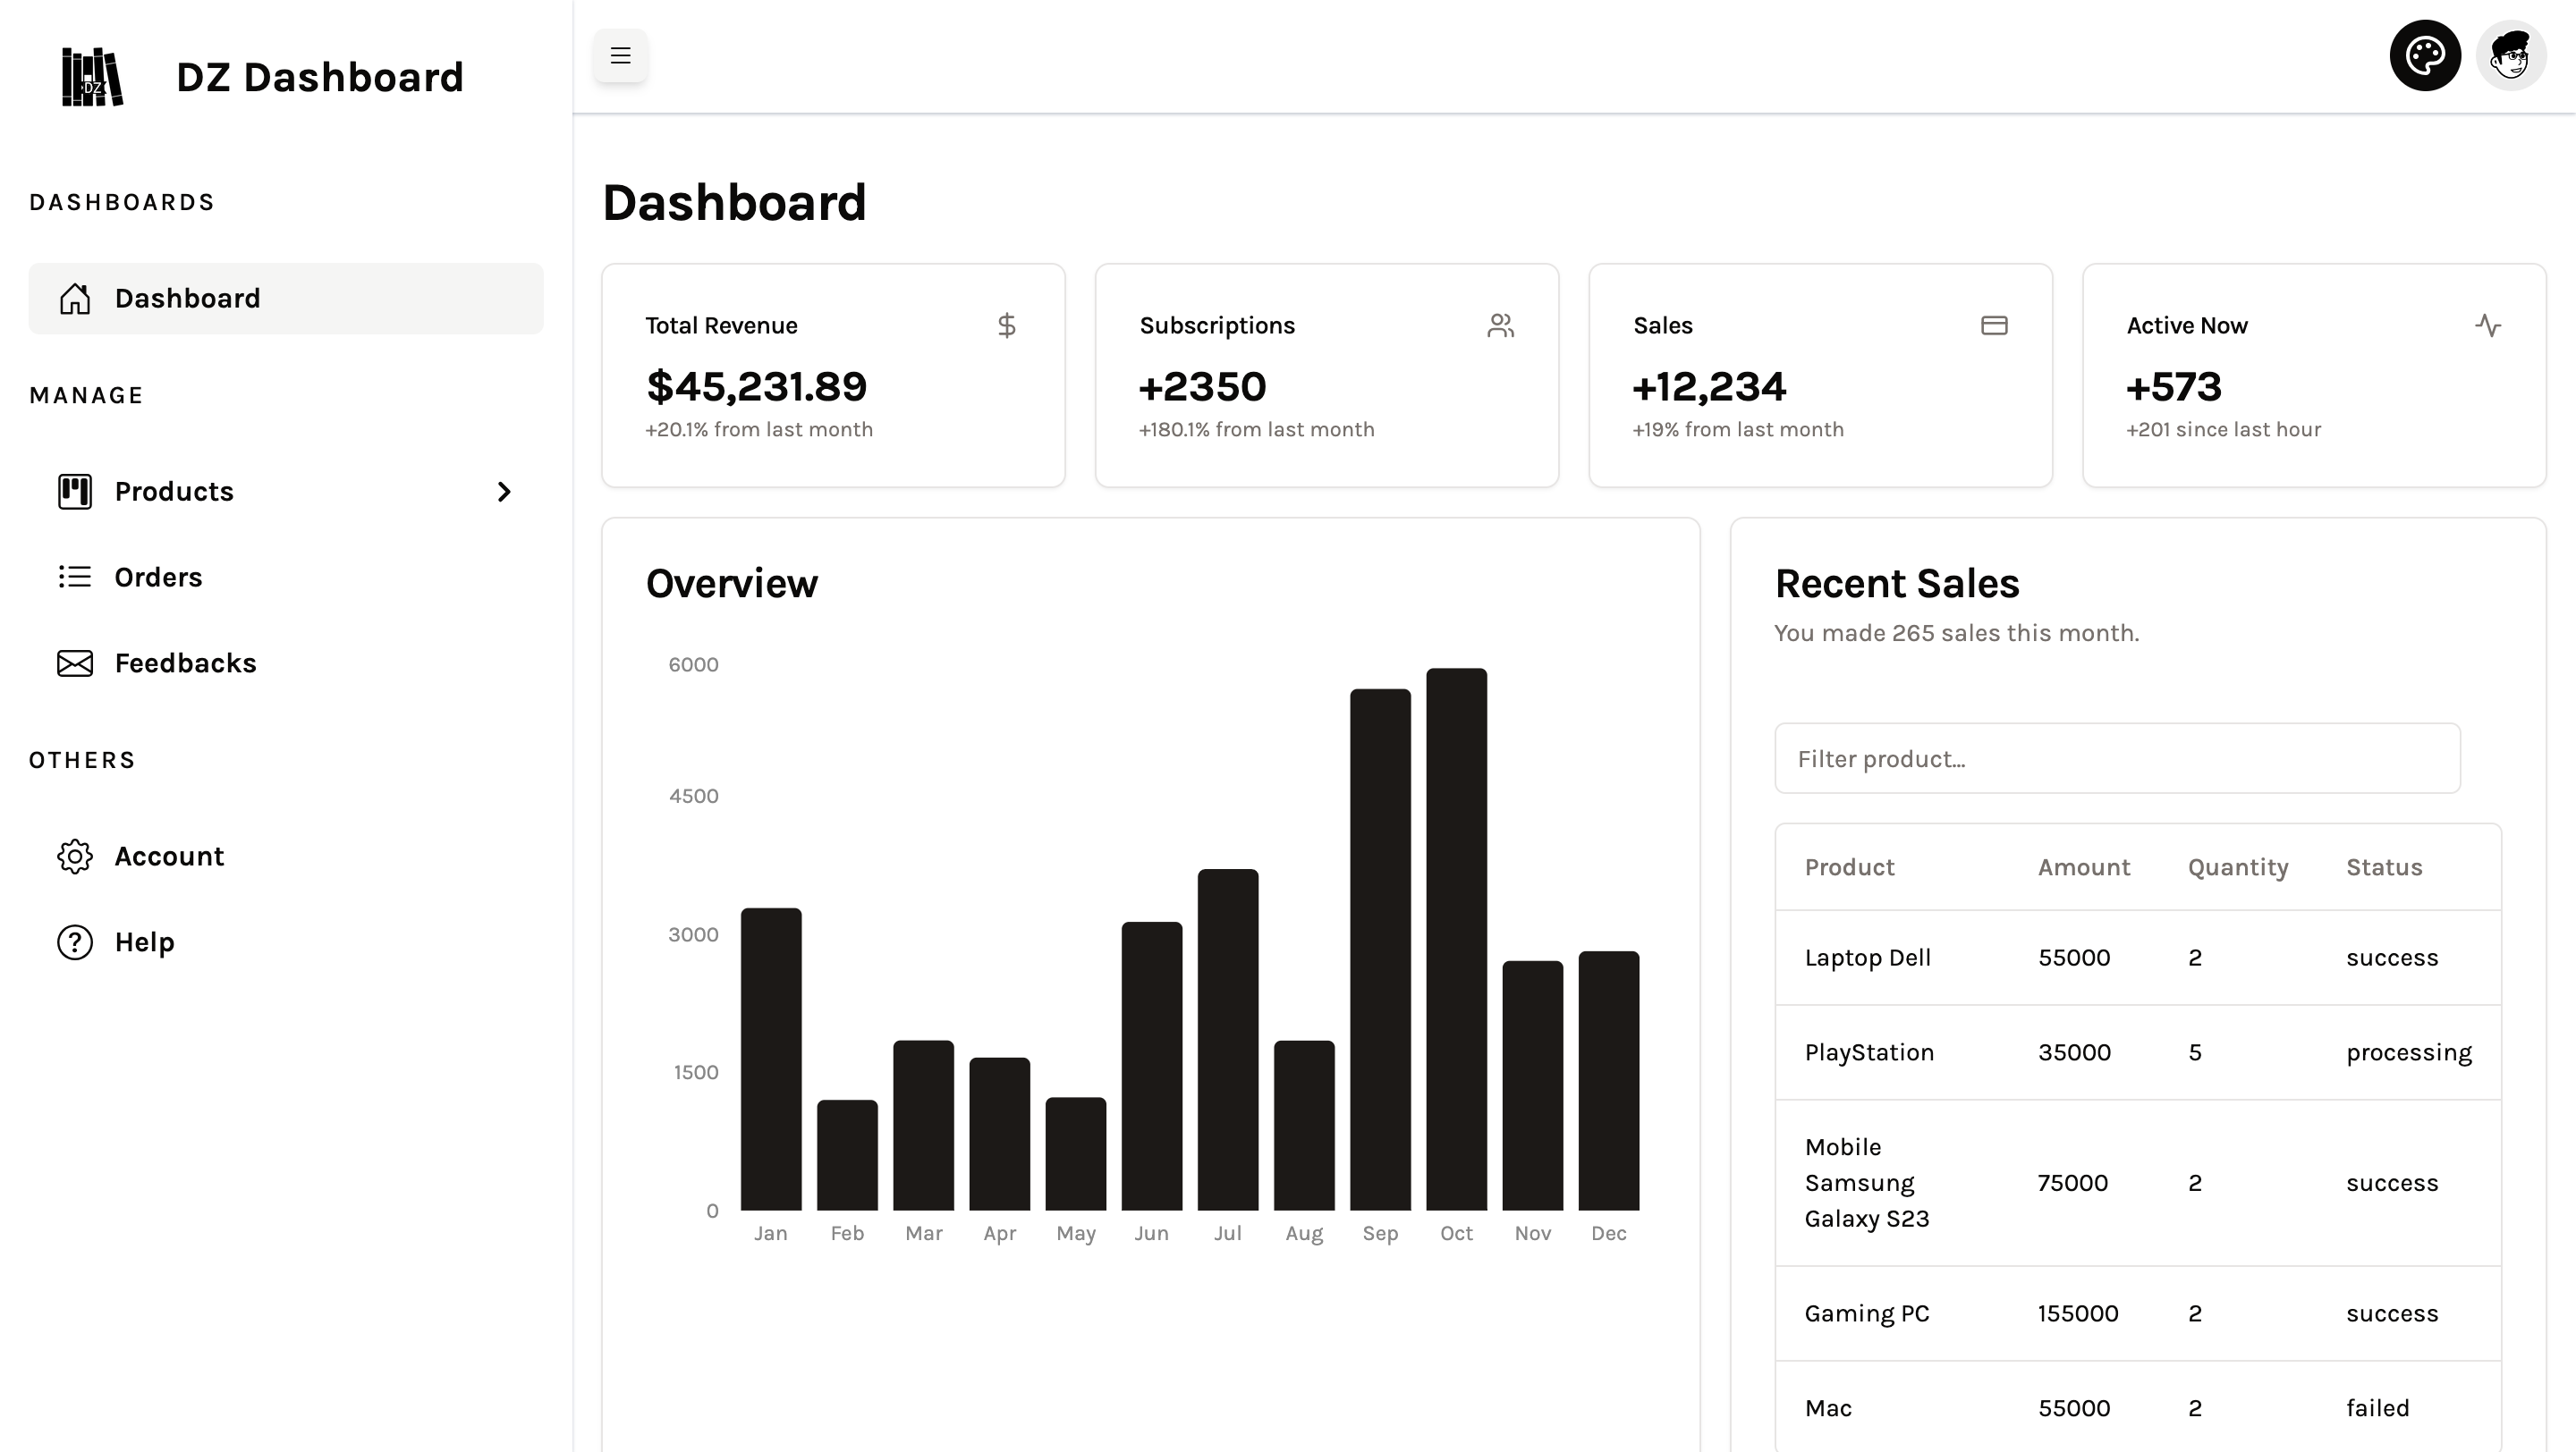2576x1452 pixels.
Task: Click the credit card icon on Sales
Action: click(x=1994, y=325)
